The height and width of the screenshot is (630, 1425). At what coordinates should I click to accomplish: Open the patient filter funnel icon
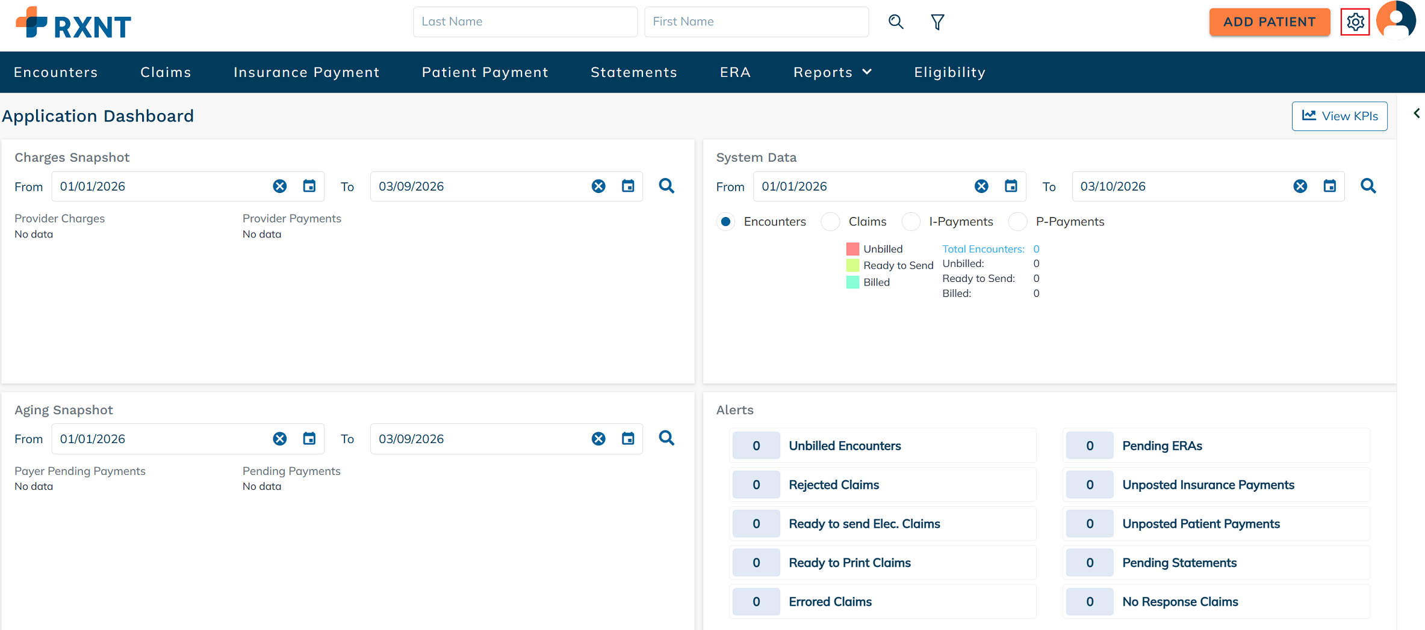point(937,22)
